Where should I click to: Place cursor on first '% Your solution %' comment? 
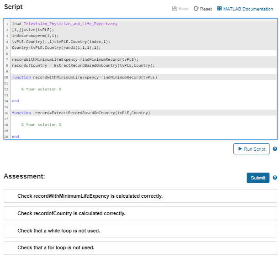pyautogui.click(x=41, y=89)
